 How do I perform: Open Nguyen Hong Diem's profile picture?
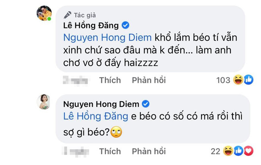(43, 103)
